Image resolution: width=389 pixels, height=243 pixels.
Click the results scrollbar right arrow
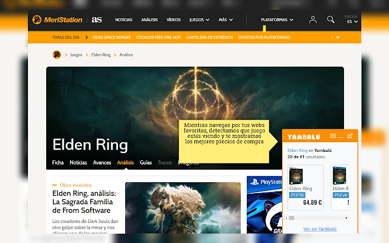coord(346,218)
